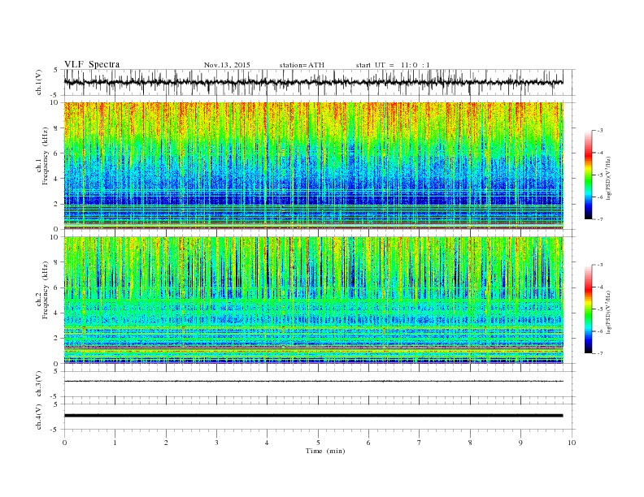Image resolution: width=644 pixels, height=497 pixels.
Task: Click the time axis tick label '4'
Action: 267,443
